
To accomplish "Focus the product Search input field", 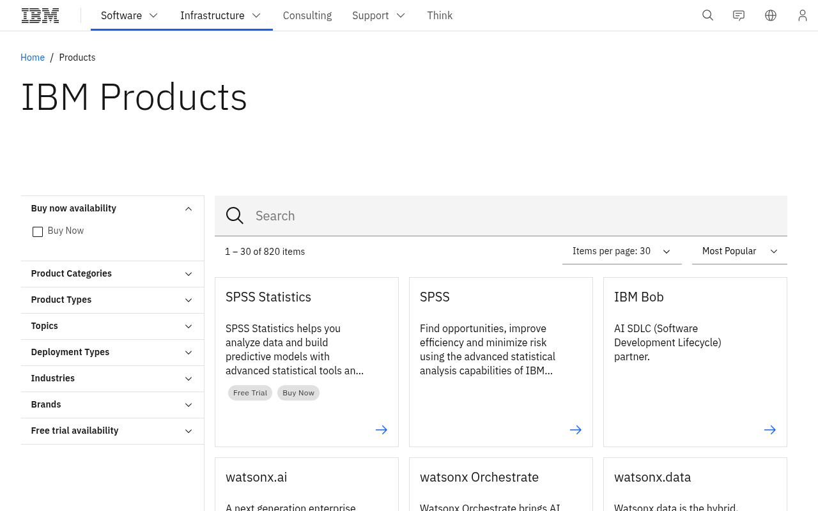I will tap(501, 216).
